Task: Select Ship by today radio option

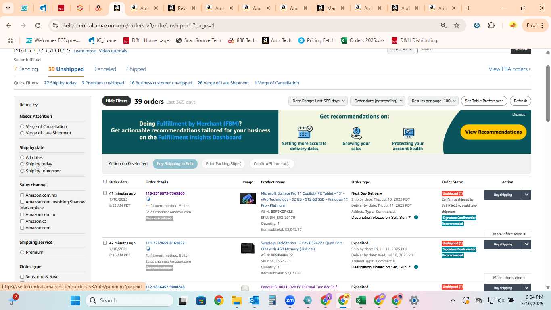Action: [22, 164]
